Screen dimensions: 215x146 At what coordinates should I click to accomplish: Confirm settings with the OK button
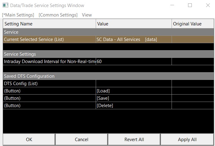[x=29, y=139]
